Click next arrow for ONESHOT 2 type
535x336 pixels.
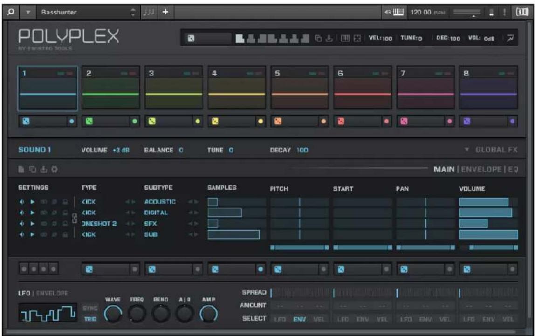pos(133,224)
